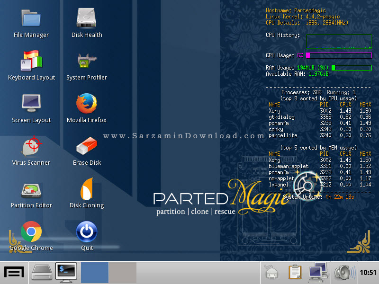
Task: Click the power plug tray icon
Action: click(271, 273)
